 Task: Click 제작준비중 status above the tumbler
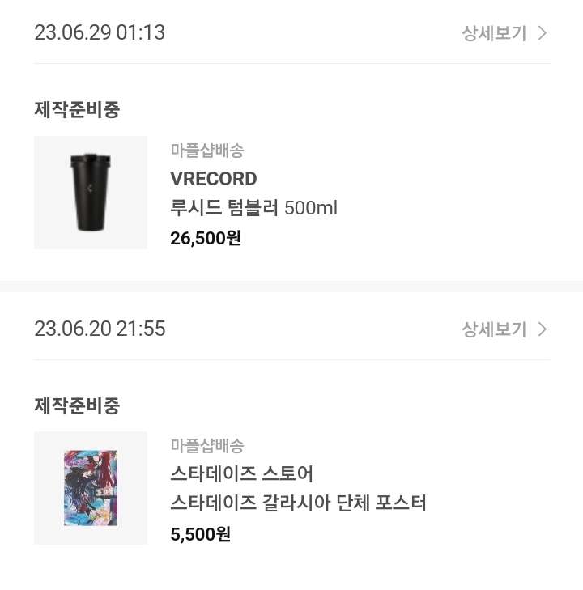[77, 110]
